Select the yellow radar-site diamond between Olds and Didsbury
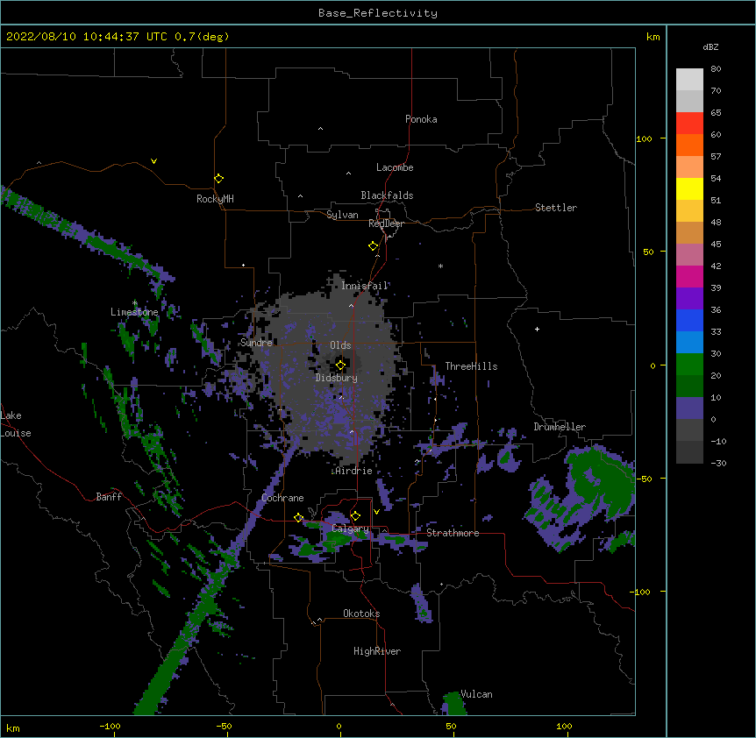This screenshot has width=756, height=738. pyautogui.click(x=340, y=365)
